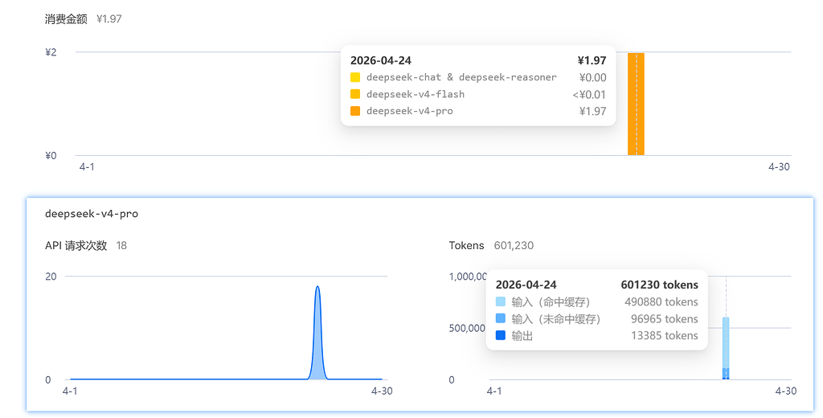This screenshot has width=823, height=418.
Task: Click the ¥2 axis label on spending chart
Action: [51, 52]
